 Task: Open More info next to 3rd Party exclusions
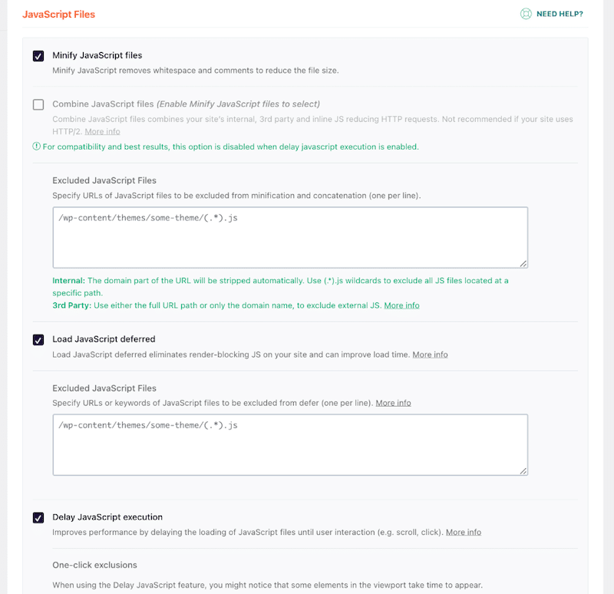point(401,305)
